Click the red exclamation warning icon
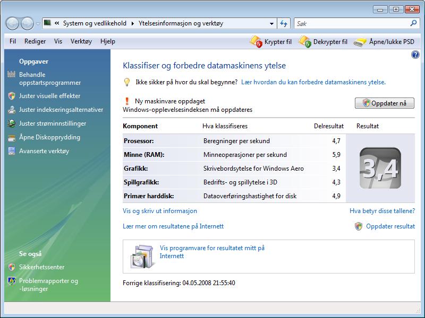The image size is (425, 318). point(126,101)
